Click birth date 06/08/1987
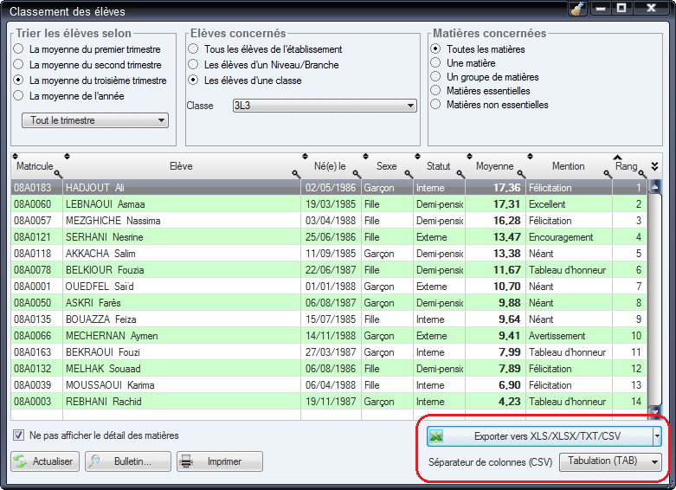 pyautogui.click(x=331, y=303)
